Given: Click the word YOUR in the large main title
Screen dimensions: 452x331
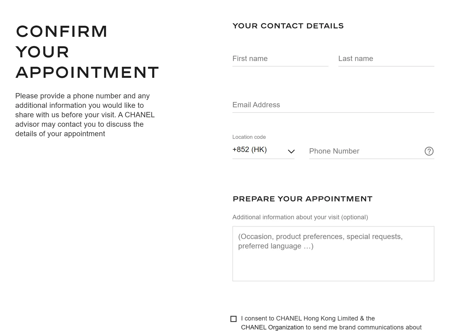Looking at the screenshot, I should point(42,52).
